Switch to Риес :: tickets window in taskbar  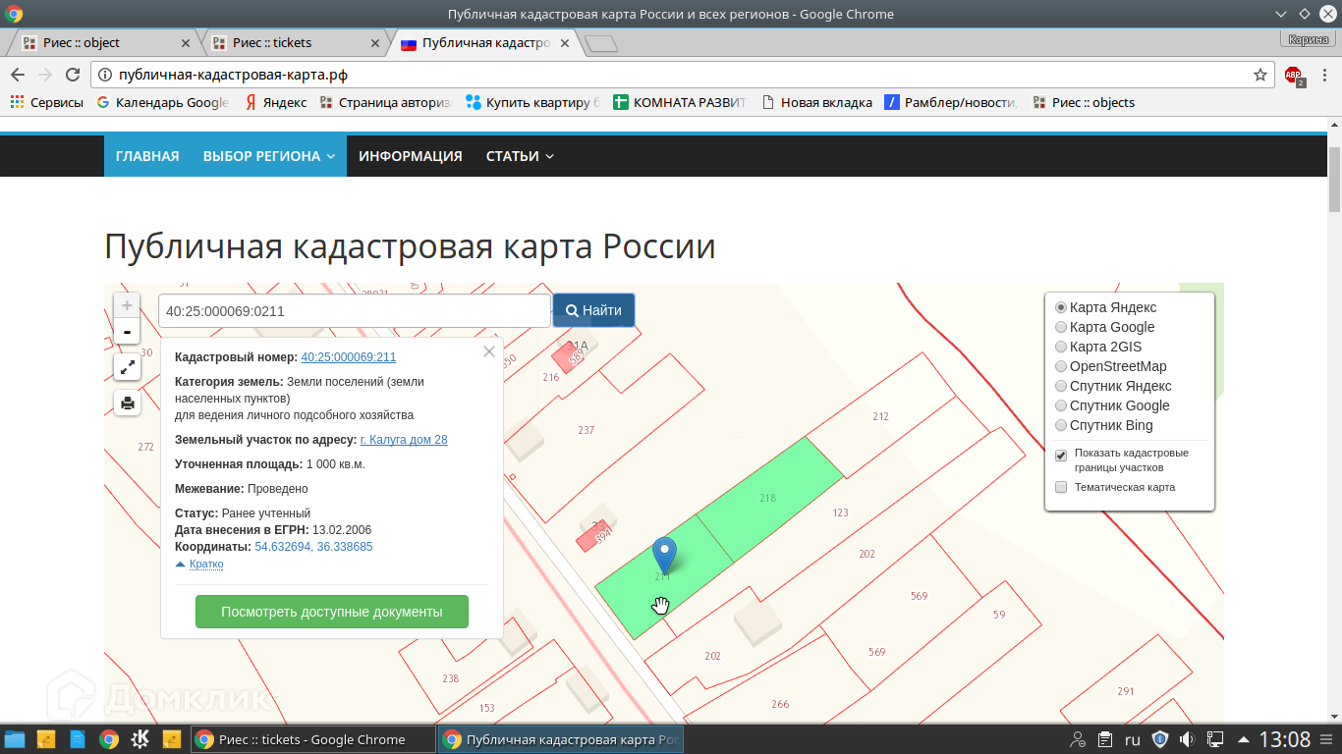point(313,739)
